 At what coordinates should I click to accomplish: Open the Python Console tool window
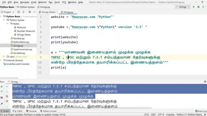pyautogui.click(x=48, y=111)
